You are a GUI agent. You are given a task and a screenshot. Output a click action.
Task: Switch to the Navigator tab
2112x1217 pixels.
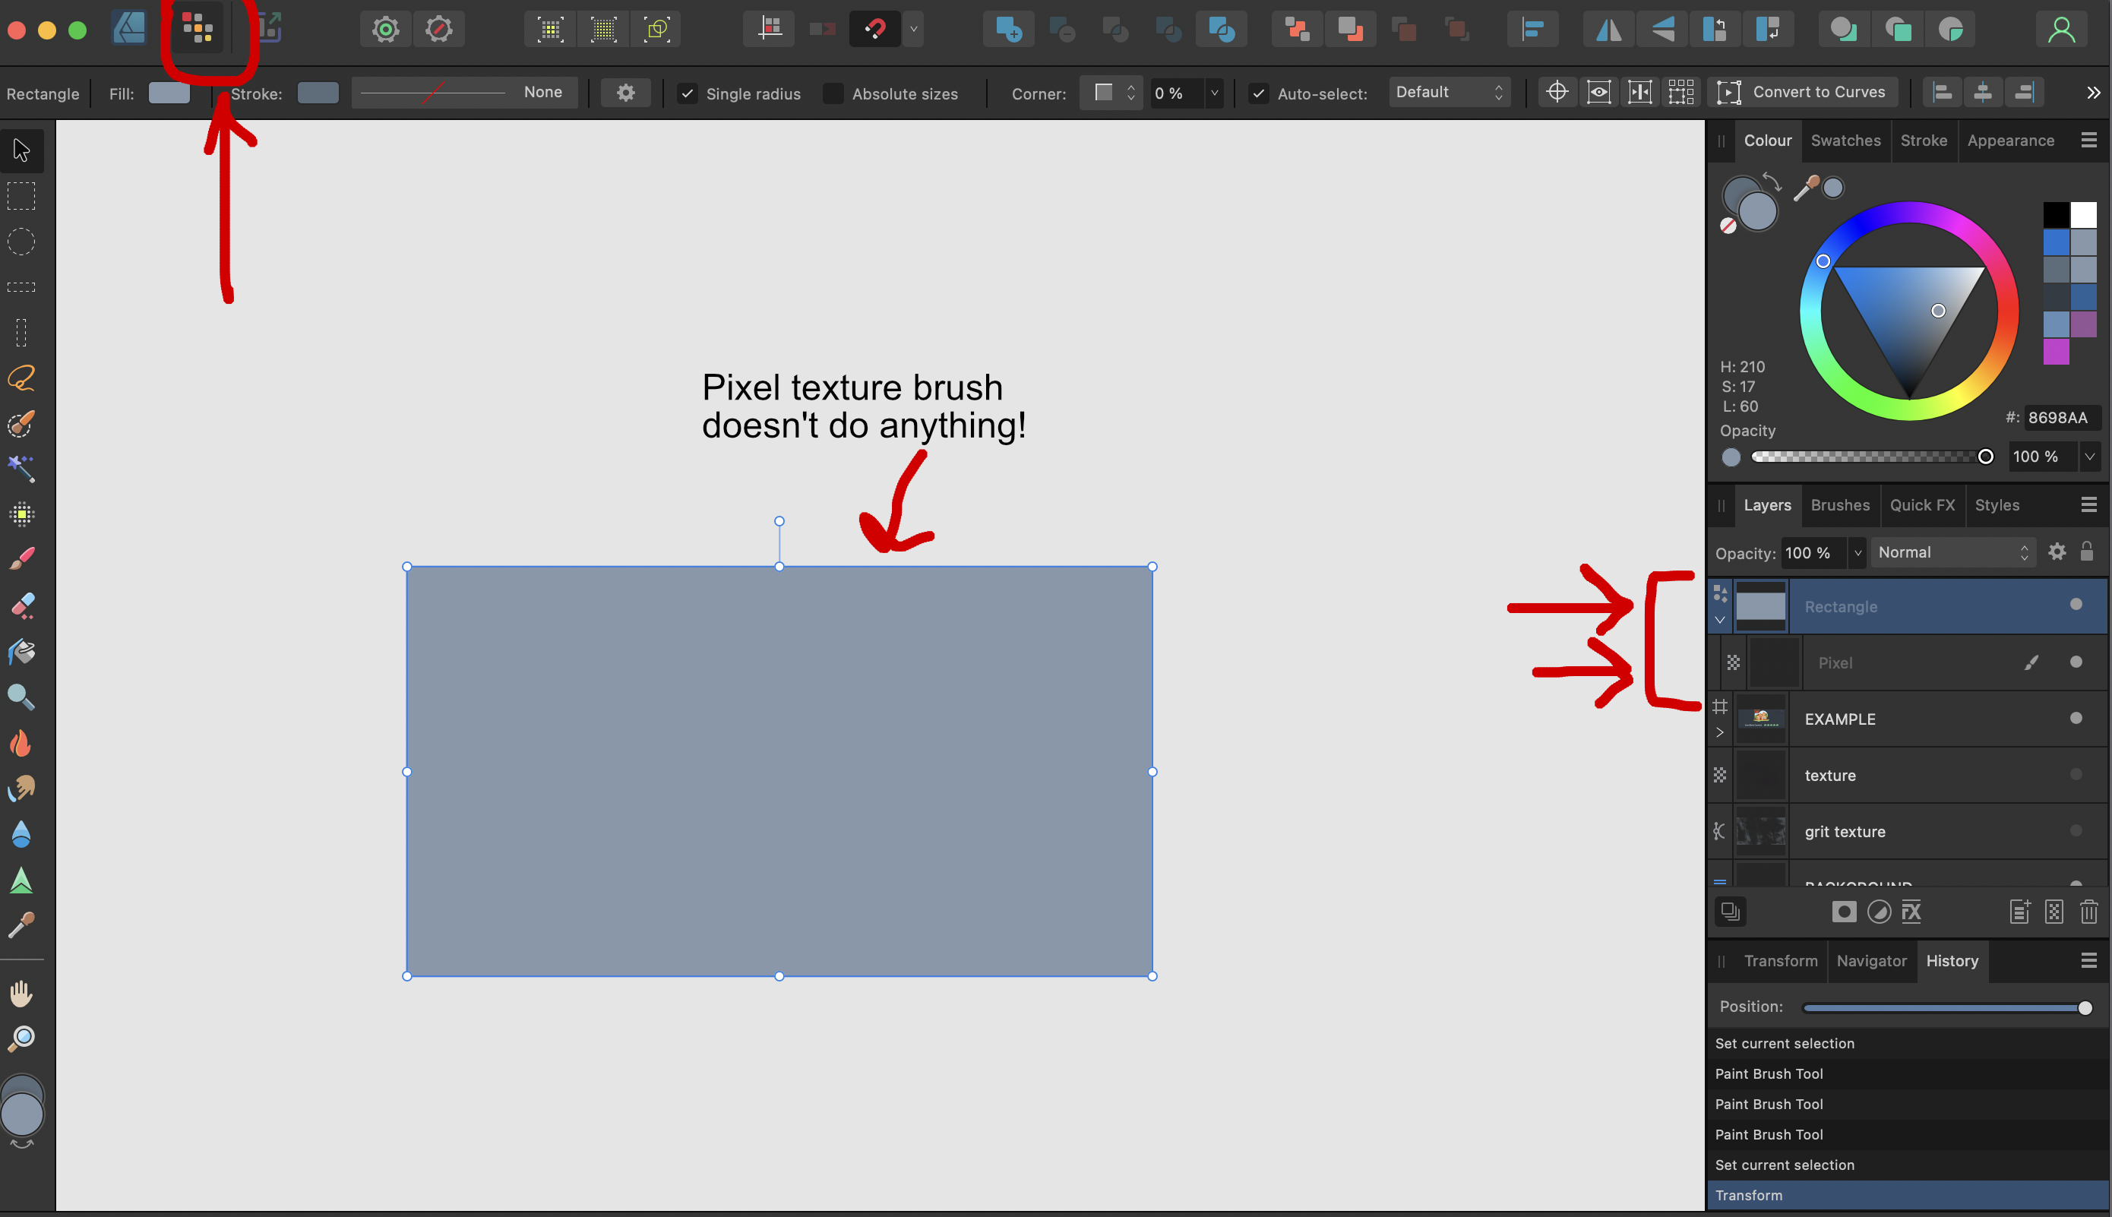(x=1871, y=960)
